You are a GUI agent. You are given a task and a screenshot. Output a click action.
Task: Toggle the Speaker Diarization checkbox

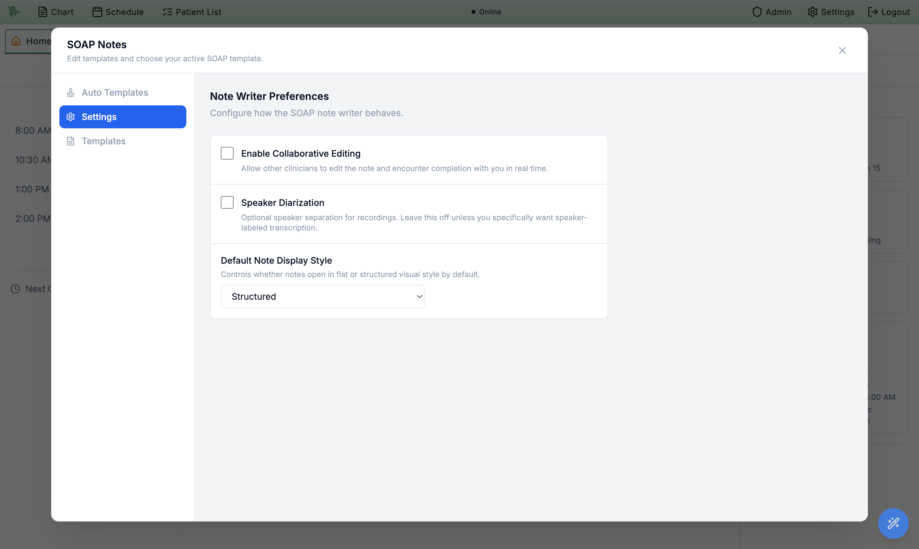pos(227,202)
